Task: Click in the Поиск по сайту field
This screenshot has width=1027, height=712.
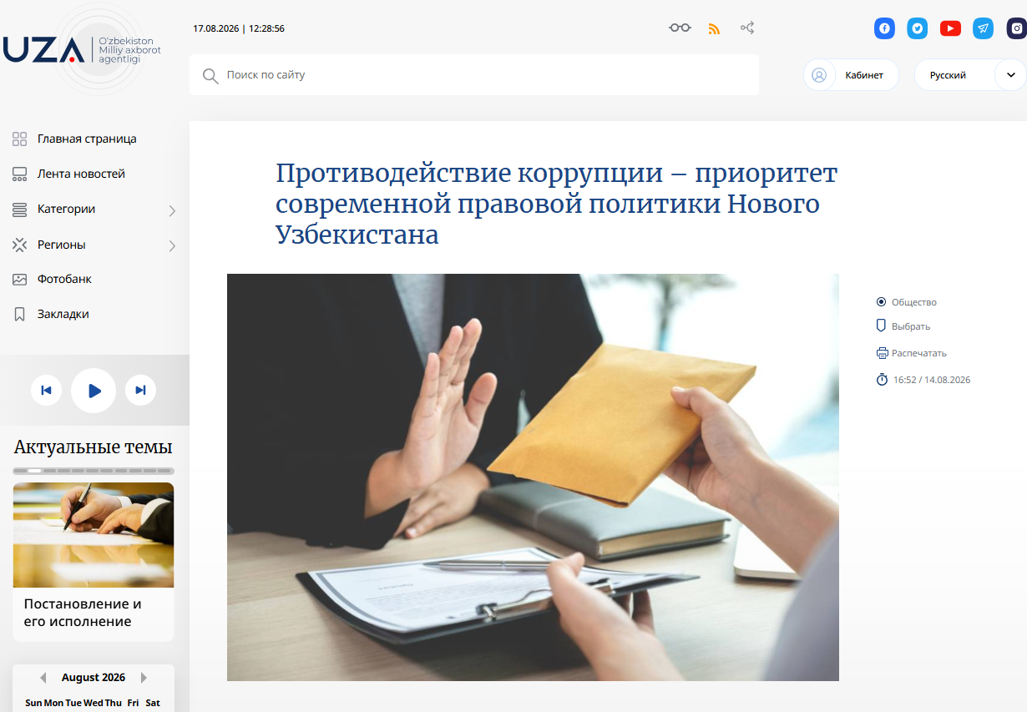Action: [x=474, y=75]
